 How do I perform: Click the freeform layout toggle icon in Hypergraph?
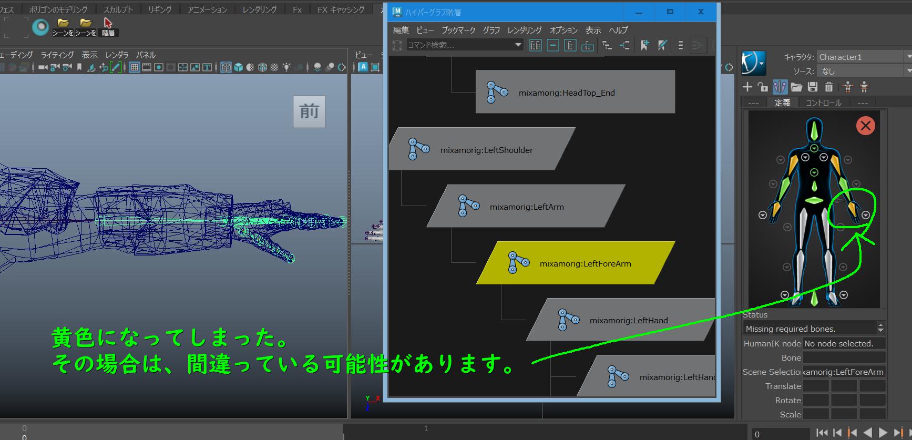[x=681, y=46]
